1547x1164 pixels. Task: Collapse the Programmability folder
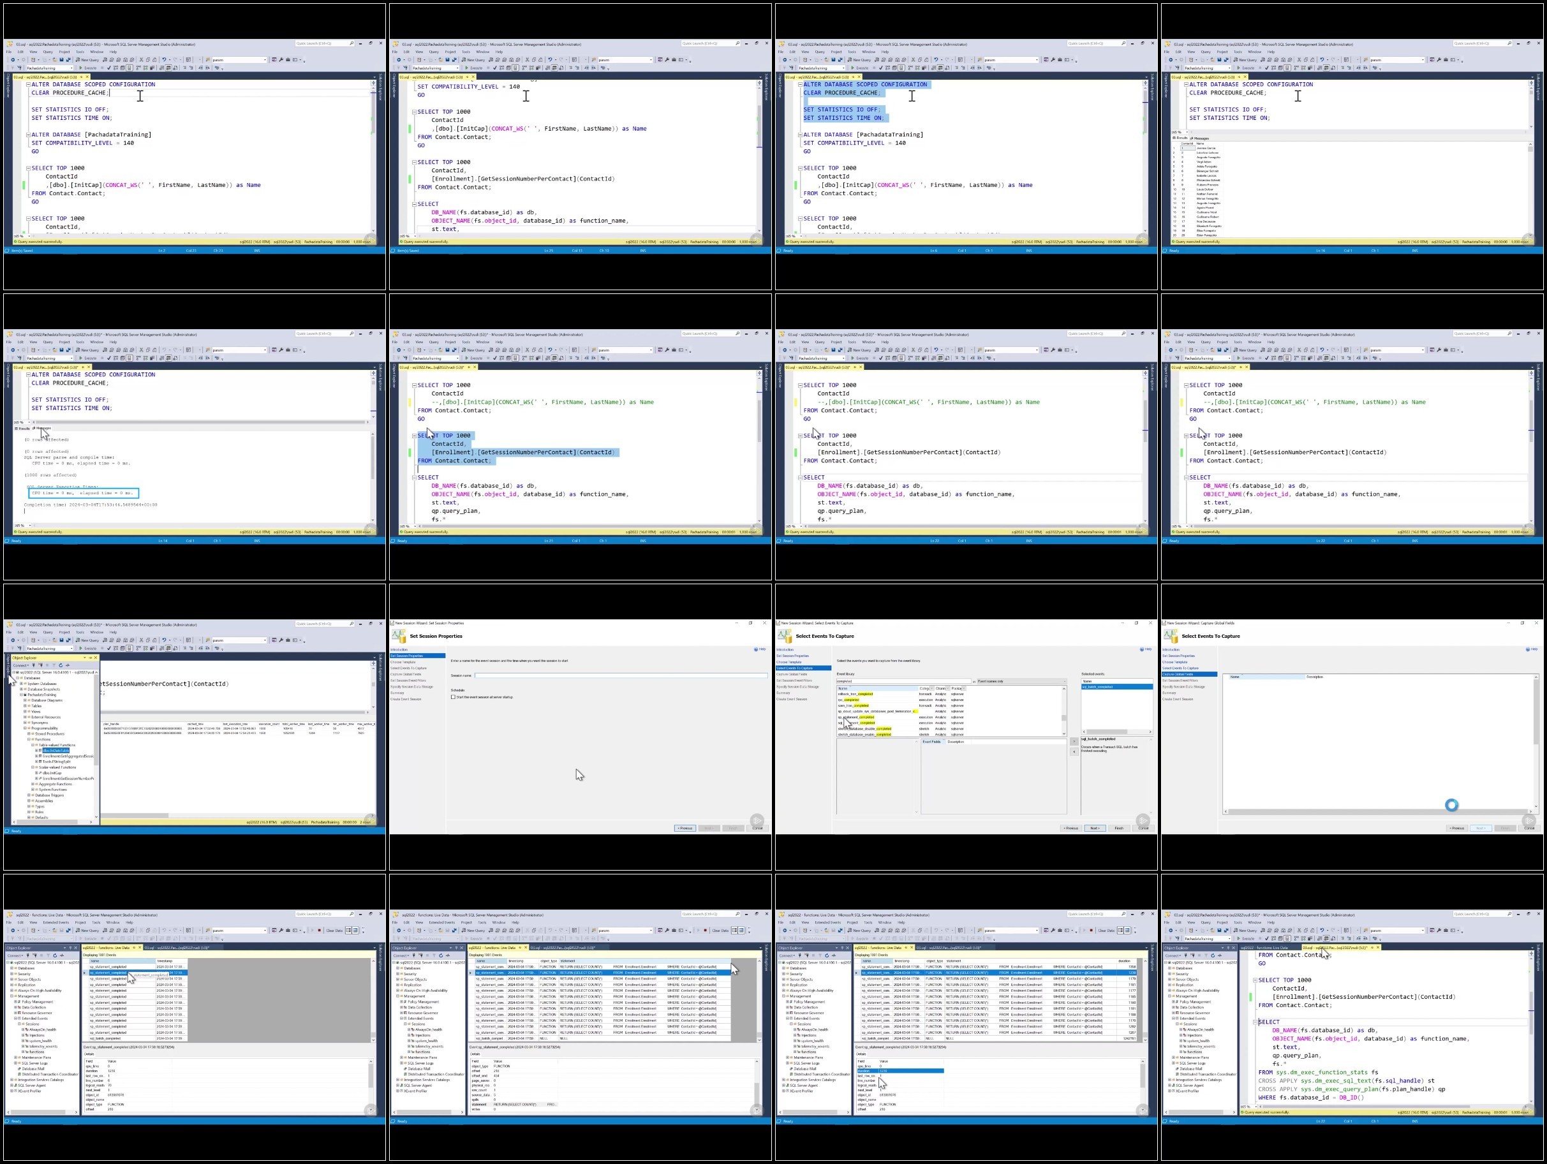(25, 728)
